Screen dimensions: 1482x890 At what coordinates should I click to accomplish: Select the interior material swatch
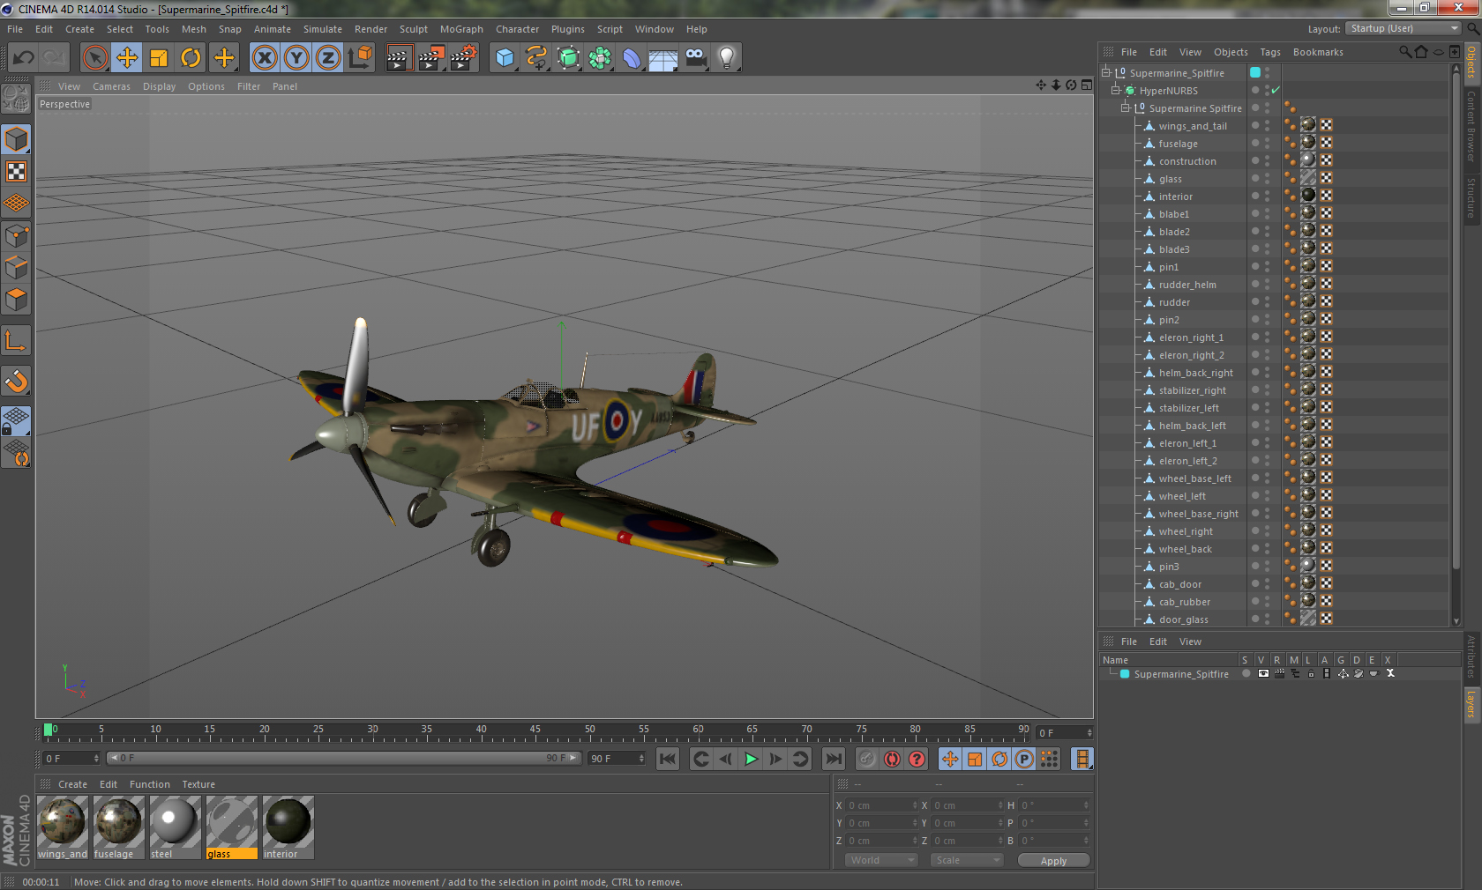coord(288,827)
